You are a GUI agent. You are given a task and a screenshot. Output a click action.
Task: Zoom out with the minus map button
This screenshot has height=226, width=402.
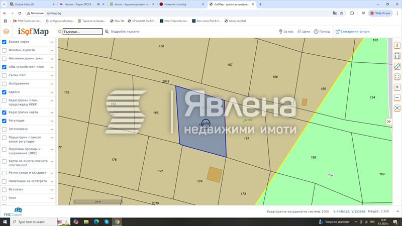click(397, 97)
